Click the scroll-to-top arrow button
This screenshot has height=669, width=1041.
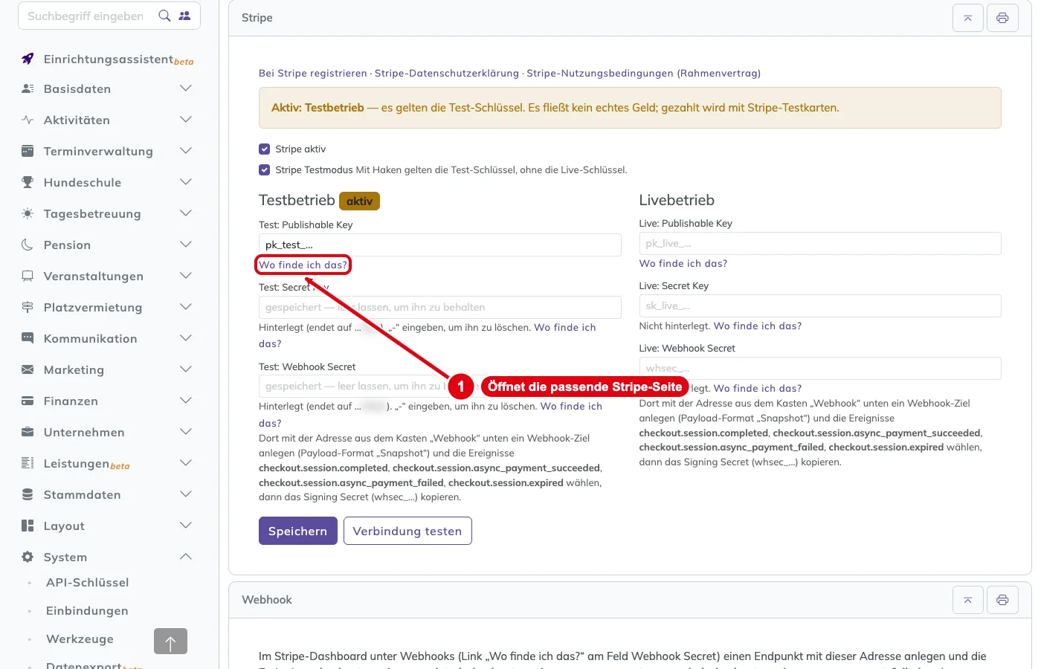[x=170, y=641]
